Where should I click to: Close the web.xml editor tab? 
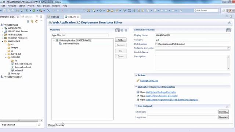click(78, 17)
